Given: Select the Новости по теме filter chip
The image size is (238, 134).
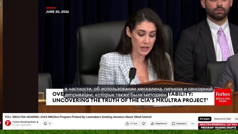Looking at the screenshot, I should click(222, 119).
